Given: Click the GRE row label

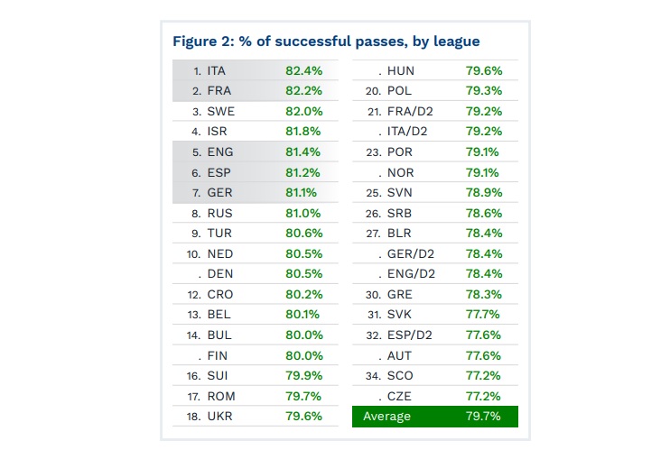Looking at the screenshot, I should point(400,293).
